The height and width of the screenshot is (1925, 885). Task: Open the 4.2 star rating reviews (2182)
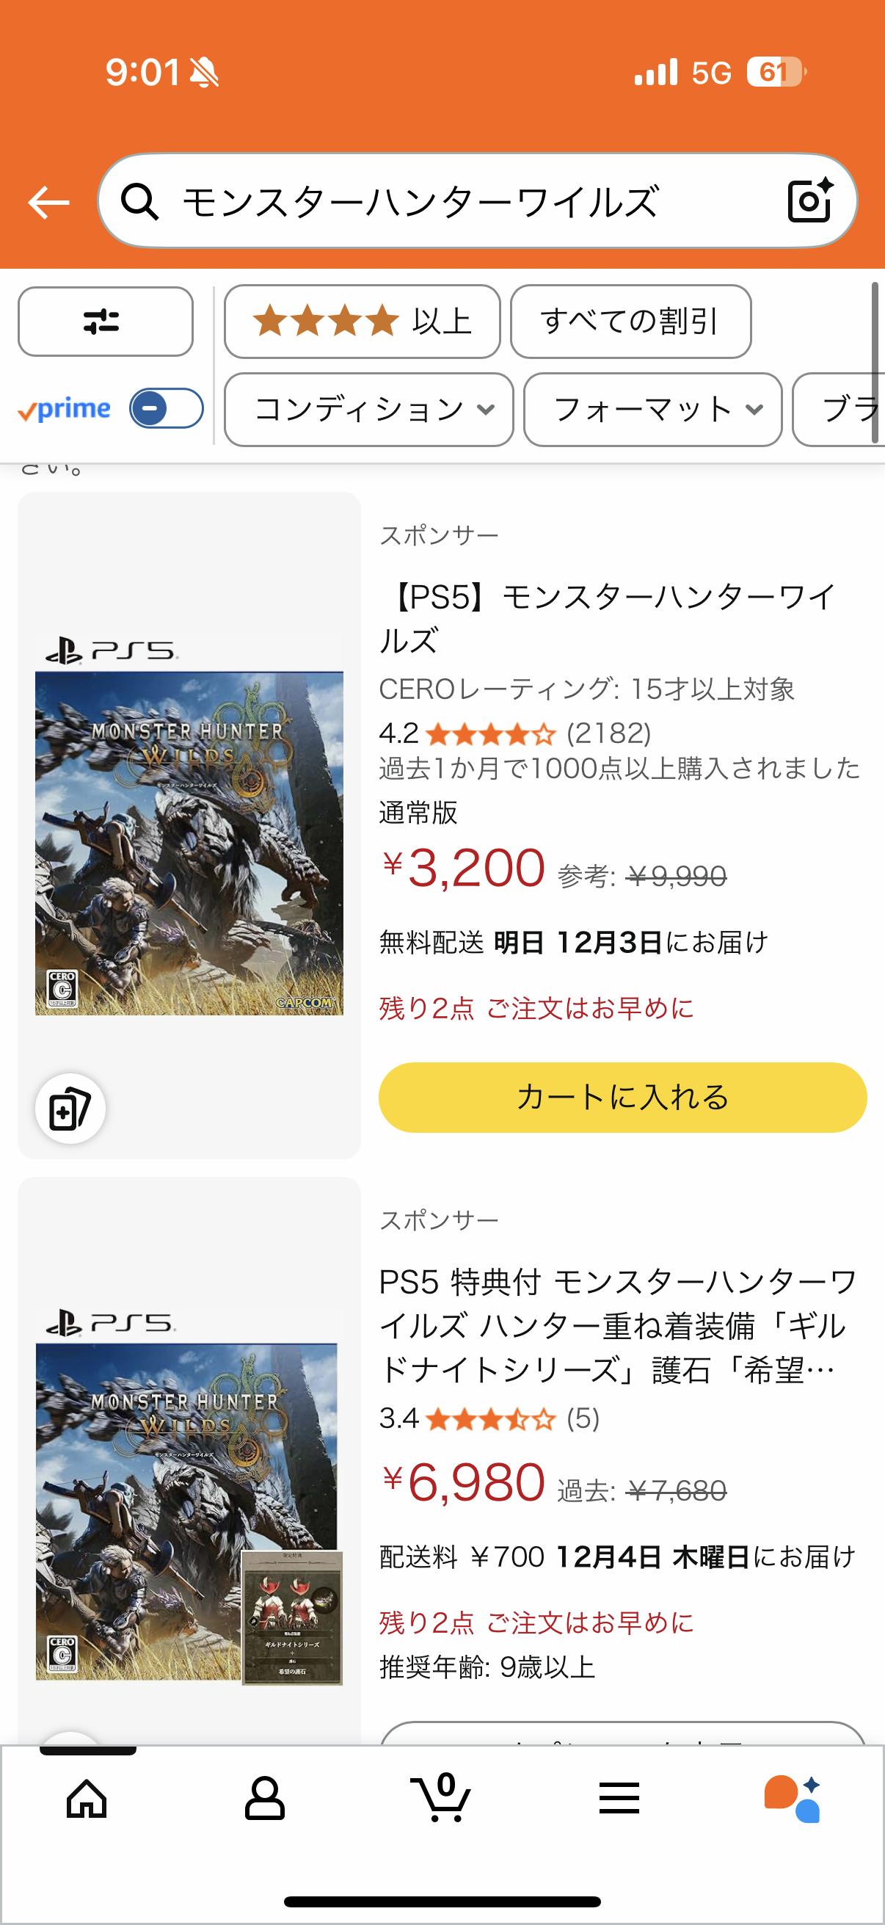pyautogui.click(x=515, y=734)
